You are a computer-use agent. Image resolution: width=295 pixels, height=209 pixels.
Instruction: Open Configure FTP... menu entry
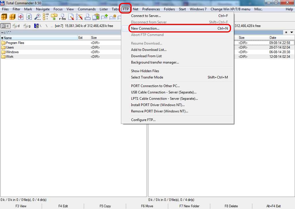coord(177,120)
